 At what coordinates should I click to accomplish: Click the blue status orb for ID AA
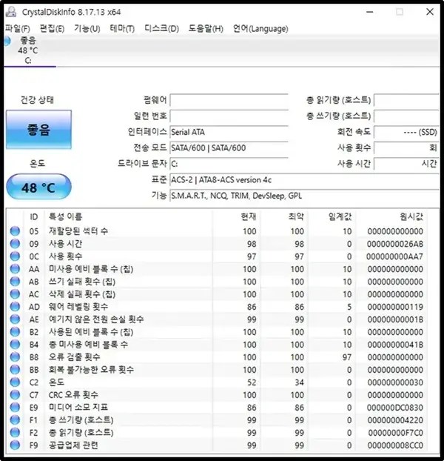click(x=15, y=269)
